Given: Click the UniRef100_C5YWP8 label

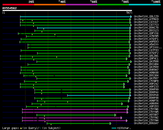Looking at the screenshot, I should coord(146,81).
